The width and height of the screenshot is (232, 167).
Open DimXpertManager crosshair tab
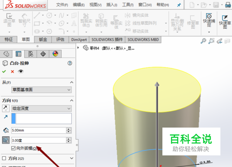coord(43,54)
